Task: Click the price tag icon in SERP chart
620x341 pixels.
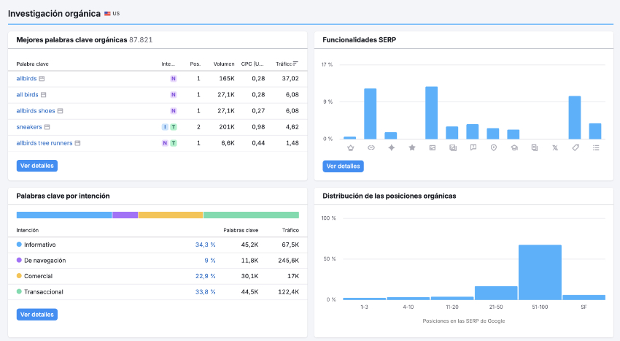Action: (x=575, y=147)
